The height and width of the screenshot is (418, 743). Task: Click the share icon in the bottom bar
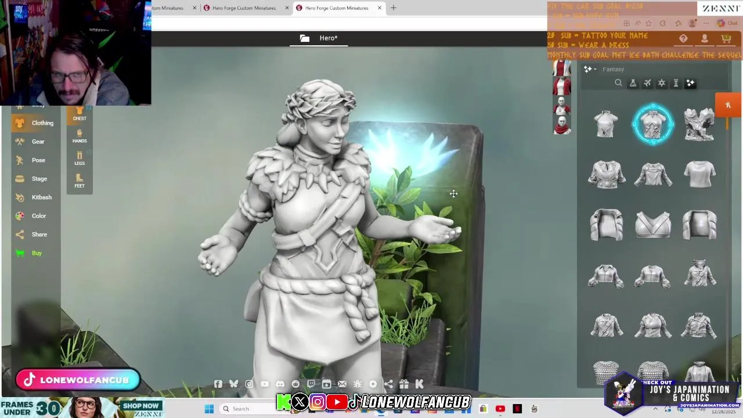(x=388, y=384)
